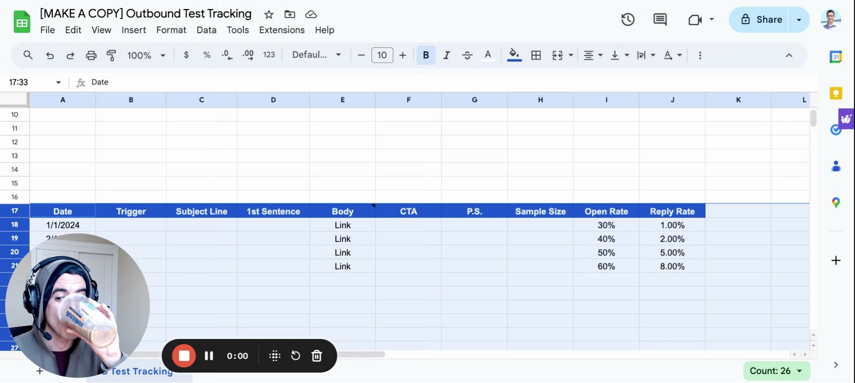This screenshot has height=383, width=855.
Task: Open Google Keep side panel
Action: [x=836, y=93]
